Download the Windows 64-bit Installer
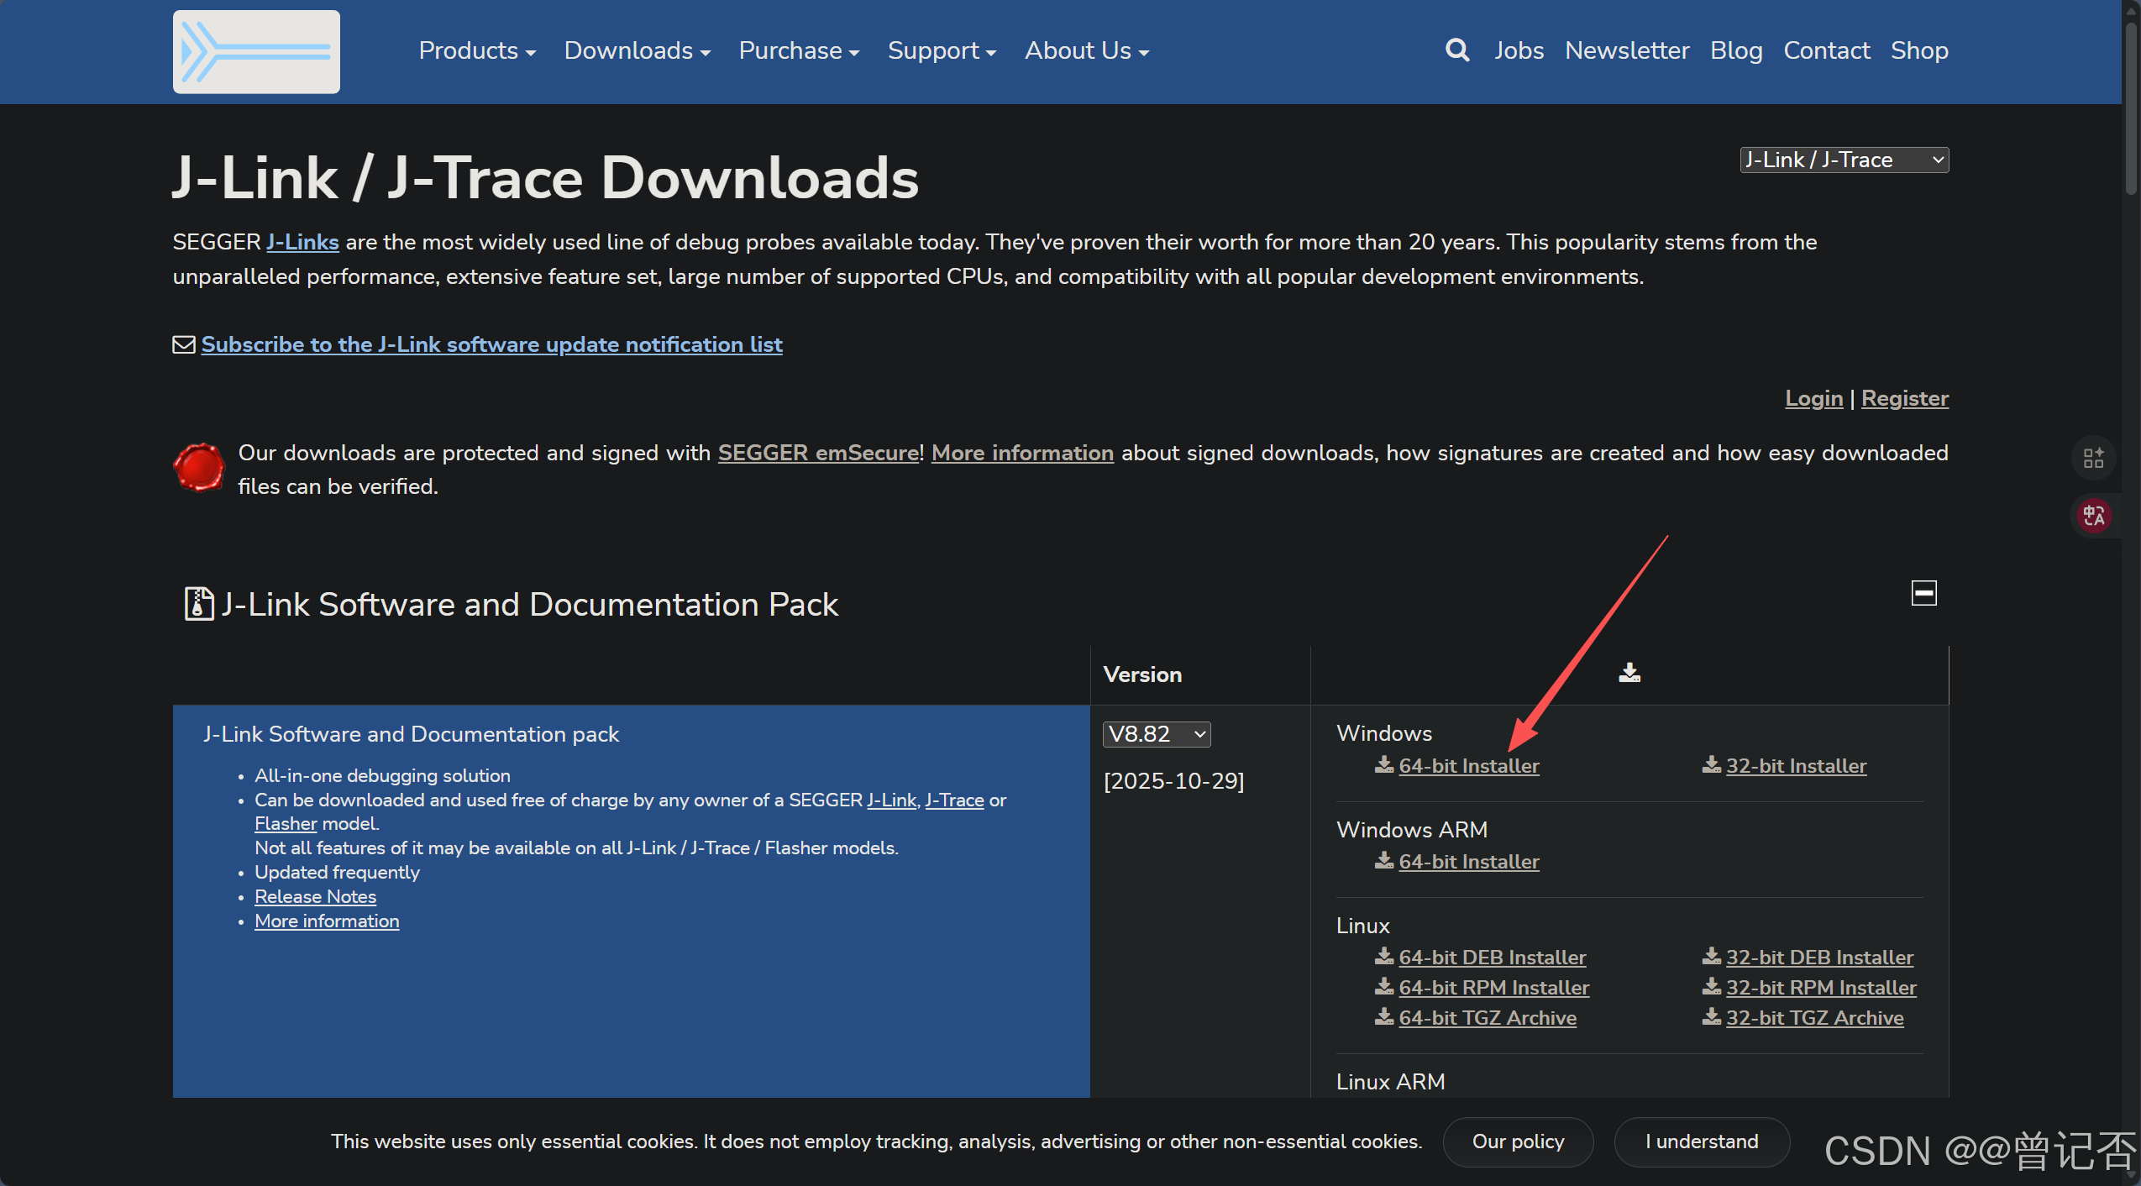 1469,766
